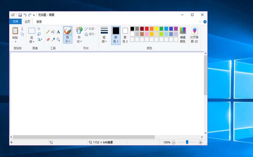The height and width of the screenshot is (157, 253).
Task: Pick the green color swatch in top row
Action: 161,29
